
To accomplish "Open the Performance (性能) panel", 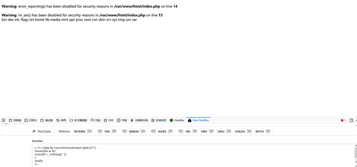I will point(95,120).
